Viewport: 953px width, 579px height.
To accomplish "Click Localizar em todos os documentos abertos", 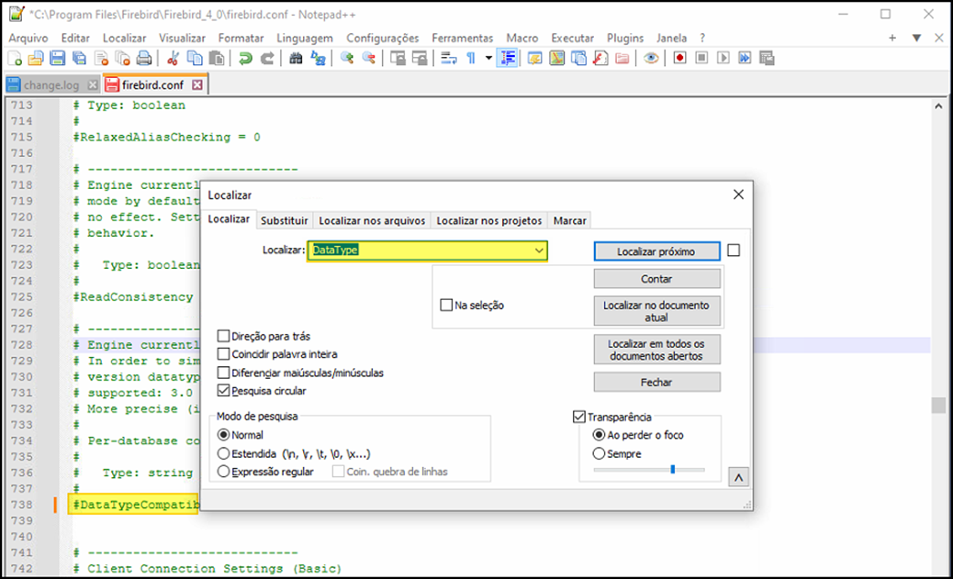I will [656, 350].
